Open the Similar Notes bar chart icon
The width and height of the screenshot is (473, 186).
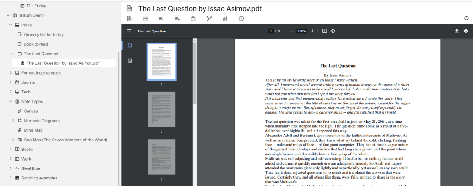(225, 18)
